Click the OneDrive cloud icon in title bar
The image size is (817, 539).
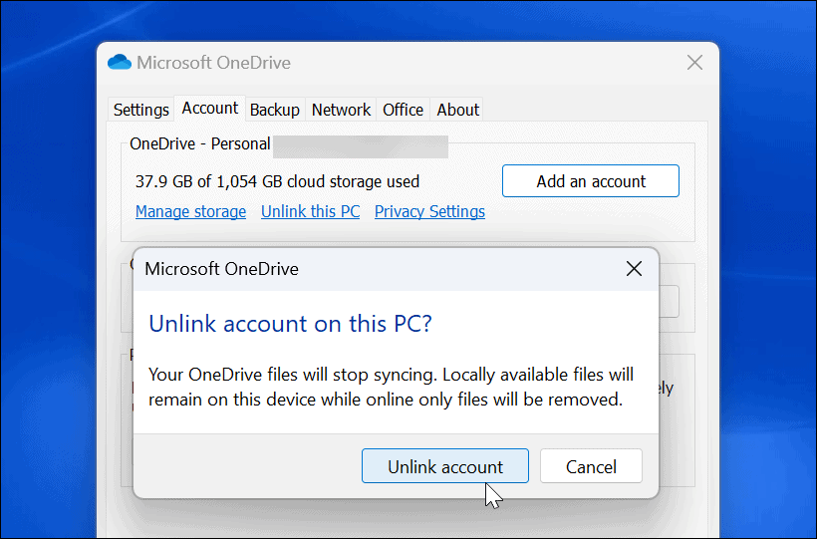pos(120,62)
